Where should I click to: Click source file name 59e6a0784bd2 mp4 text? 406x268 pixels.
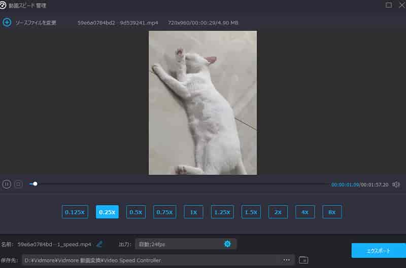[x=118, y=23]
